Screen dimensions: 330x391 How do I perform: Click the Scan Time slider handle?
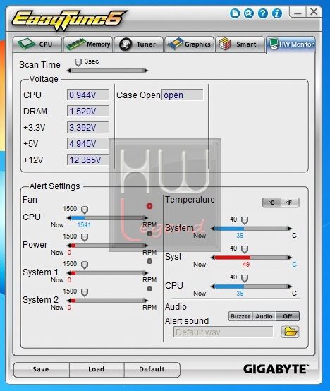(78, 63)
